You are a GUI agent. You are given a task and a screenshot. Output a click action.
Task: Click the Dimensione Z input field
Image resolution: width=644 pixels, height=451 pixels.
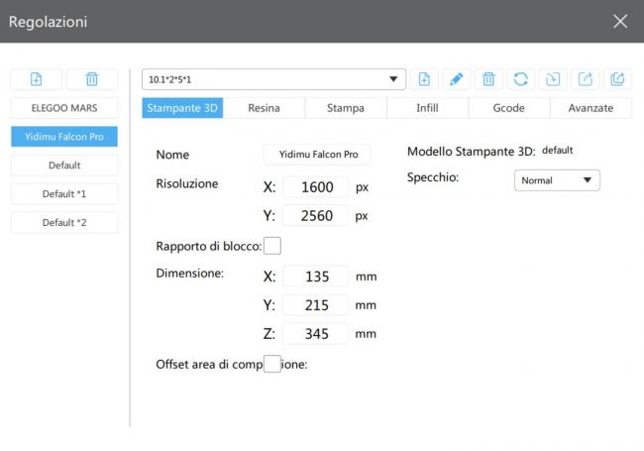(x=315, y=333)
